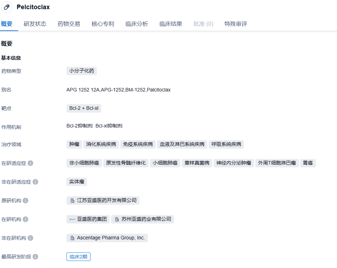
Task: Click info icon beside 非在研机构 label
Action: (30, 238)
